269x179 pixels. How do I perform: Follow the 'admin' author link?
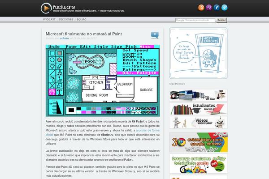[x=64, y=38]
